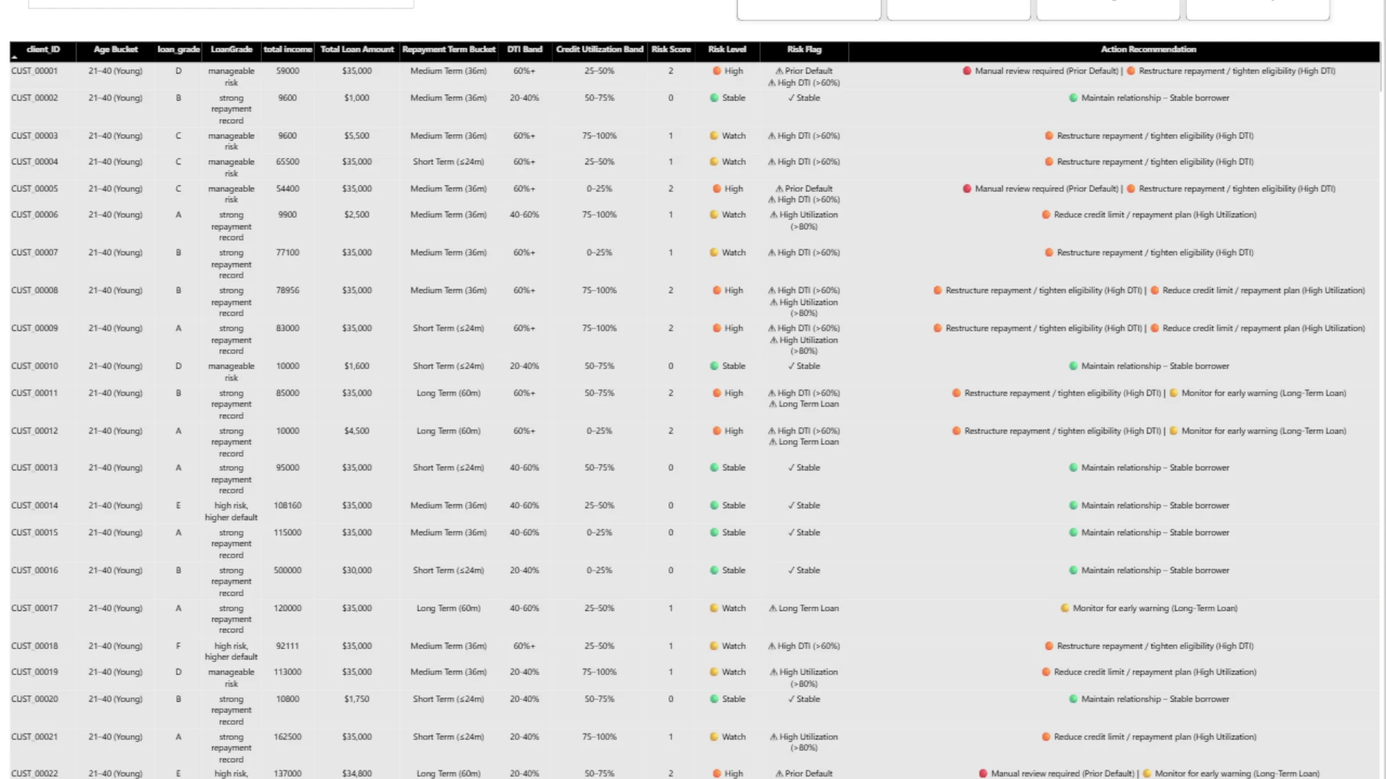Screen dimensions: 1386x779
Task: Click red manual review dot in CUST_00005 row
Action: tap(967, 189)
